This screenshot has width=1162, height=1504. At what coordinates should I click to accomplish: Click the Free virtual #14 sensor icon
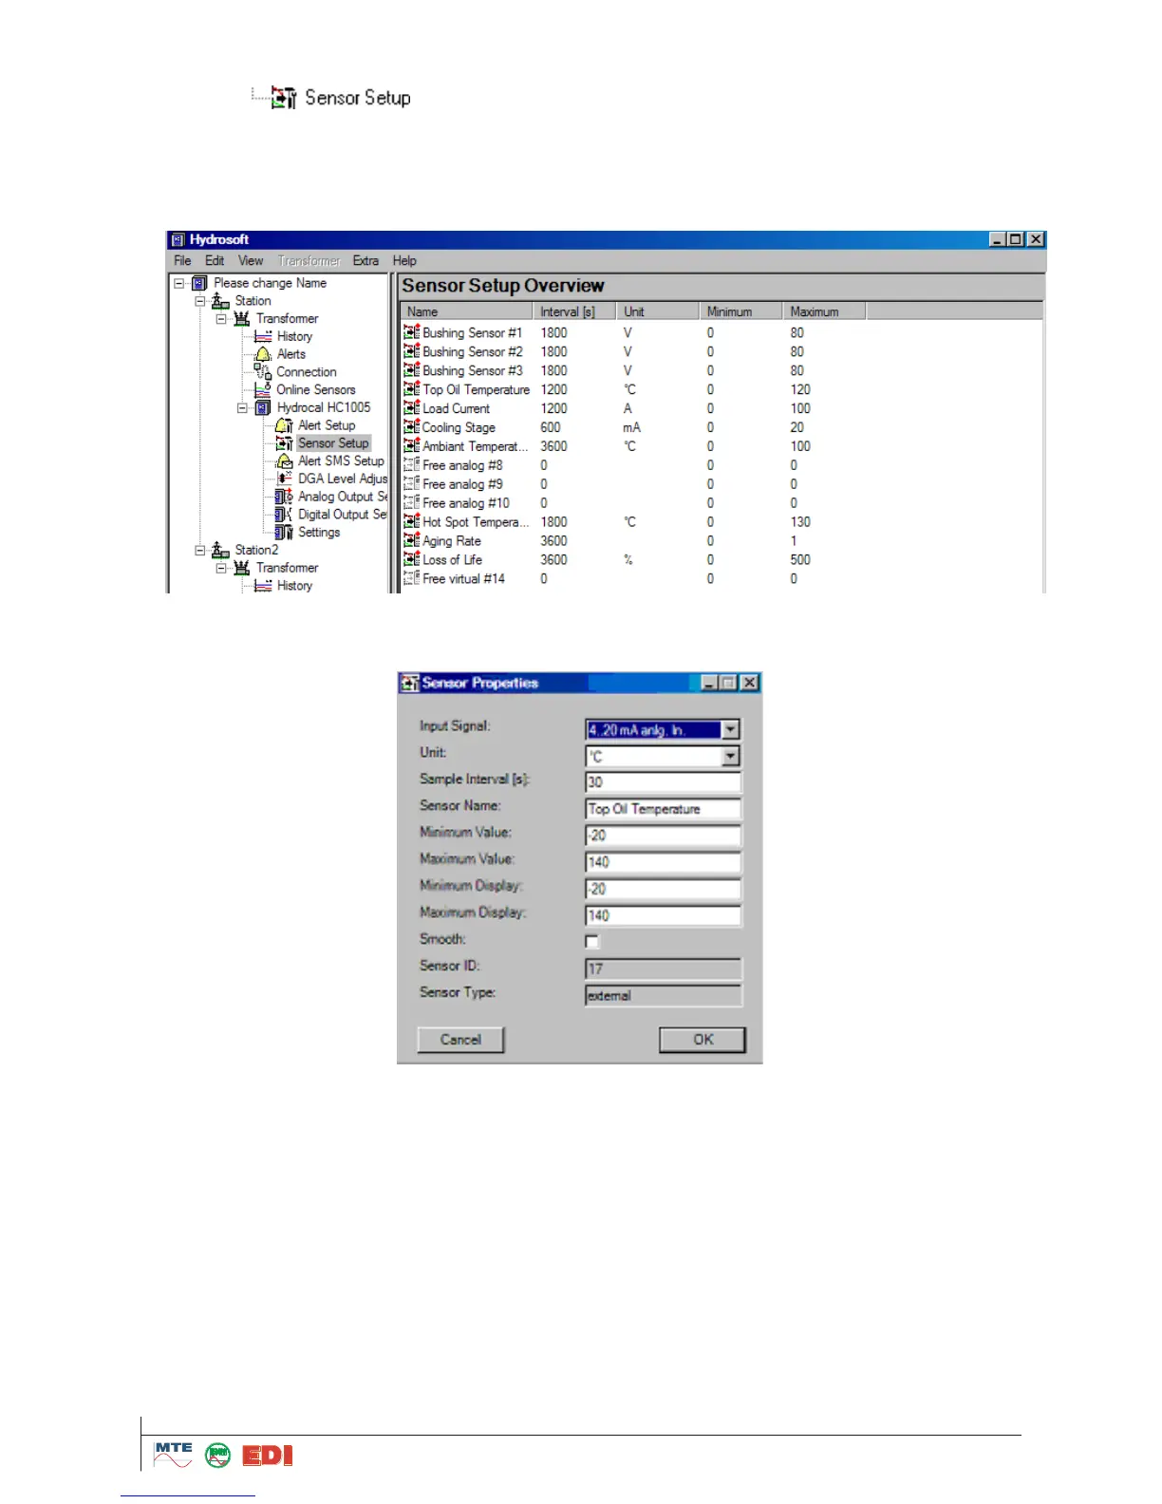[x=411, y=578]
